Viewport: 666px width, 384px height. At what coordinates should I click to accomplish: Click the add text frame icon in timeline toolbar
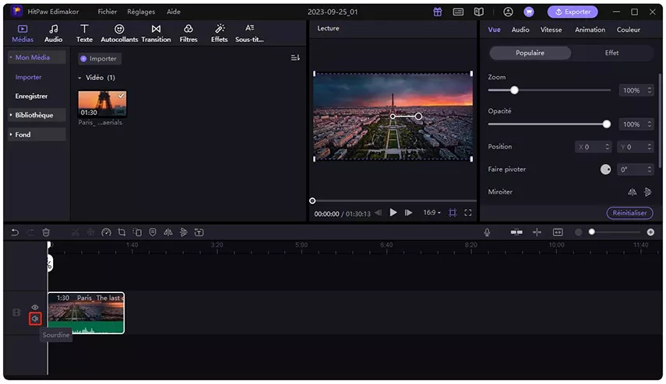(199, 232)
